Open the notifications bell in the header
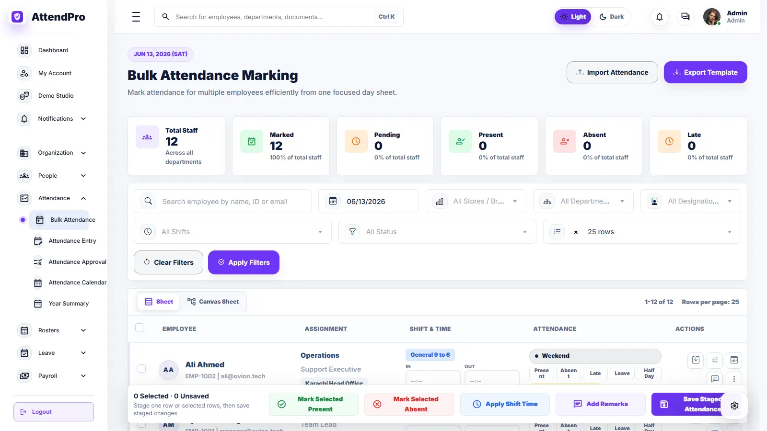 (660, 17)
